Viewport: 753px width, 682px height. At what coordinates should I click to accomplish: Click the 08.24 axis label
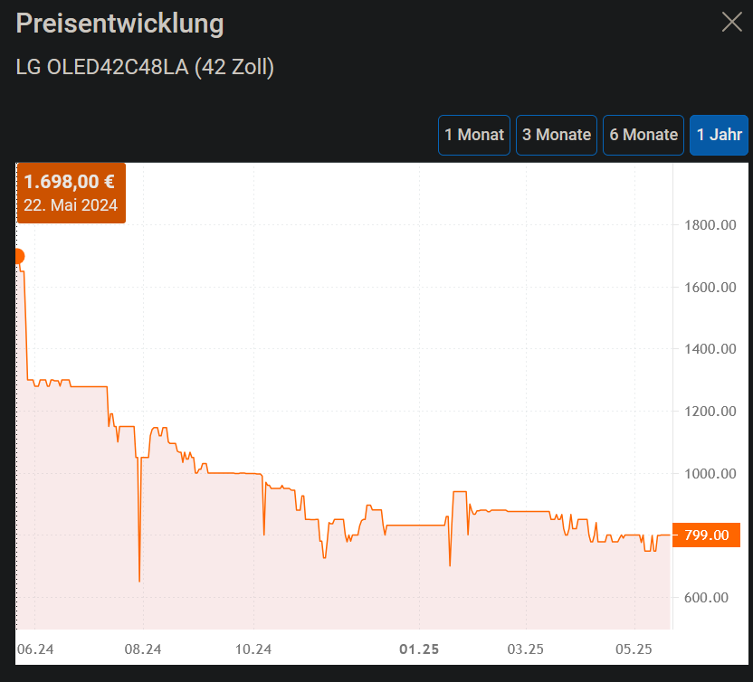coord(145,649)
